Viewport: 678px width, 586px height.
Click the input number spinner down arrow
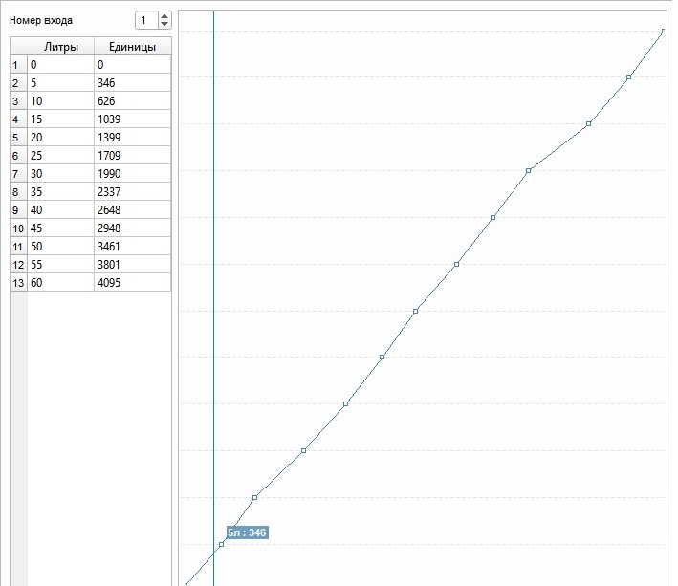164,25
